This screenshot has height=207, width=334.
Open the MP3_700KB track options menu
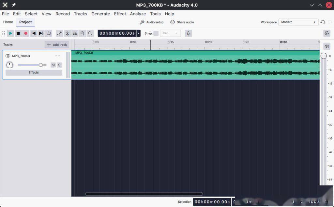click(x=58, y=56)
